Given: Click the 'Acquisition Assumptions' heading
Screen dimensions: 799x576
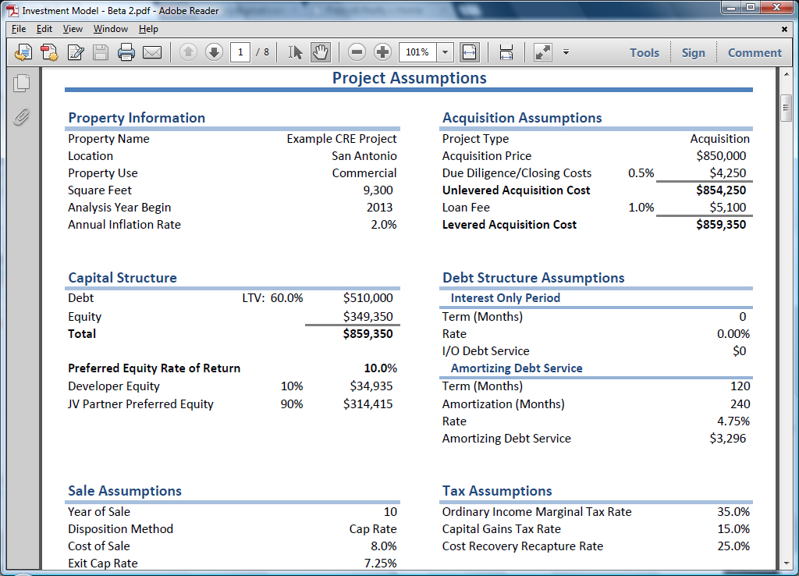Looking at the screenshot, I should [522, 118].
